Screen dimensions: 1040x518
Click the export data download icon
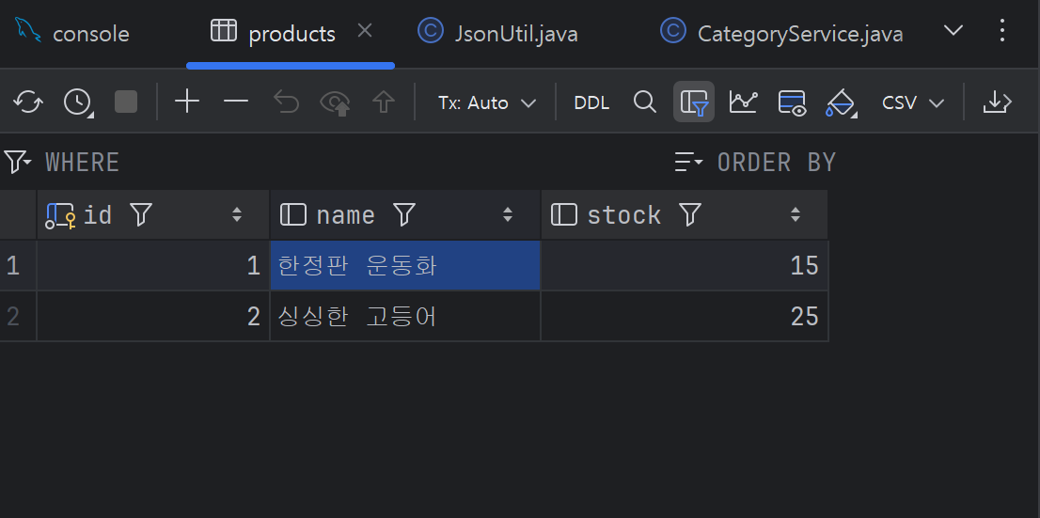[997, 102]
